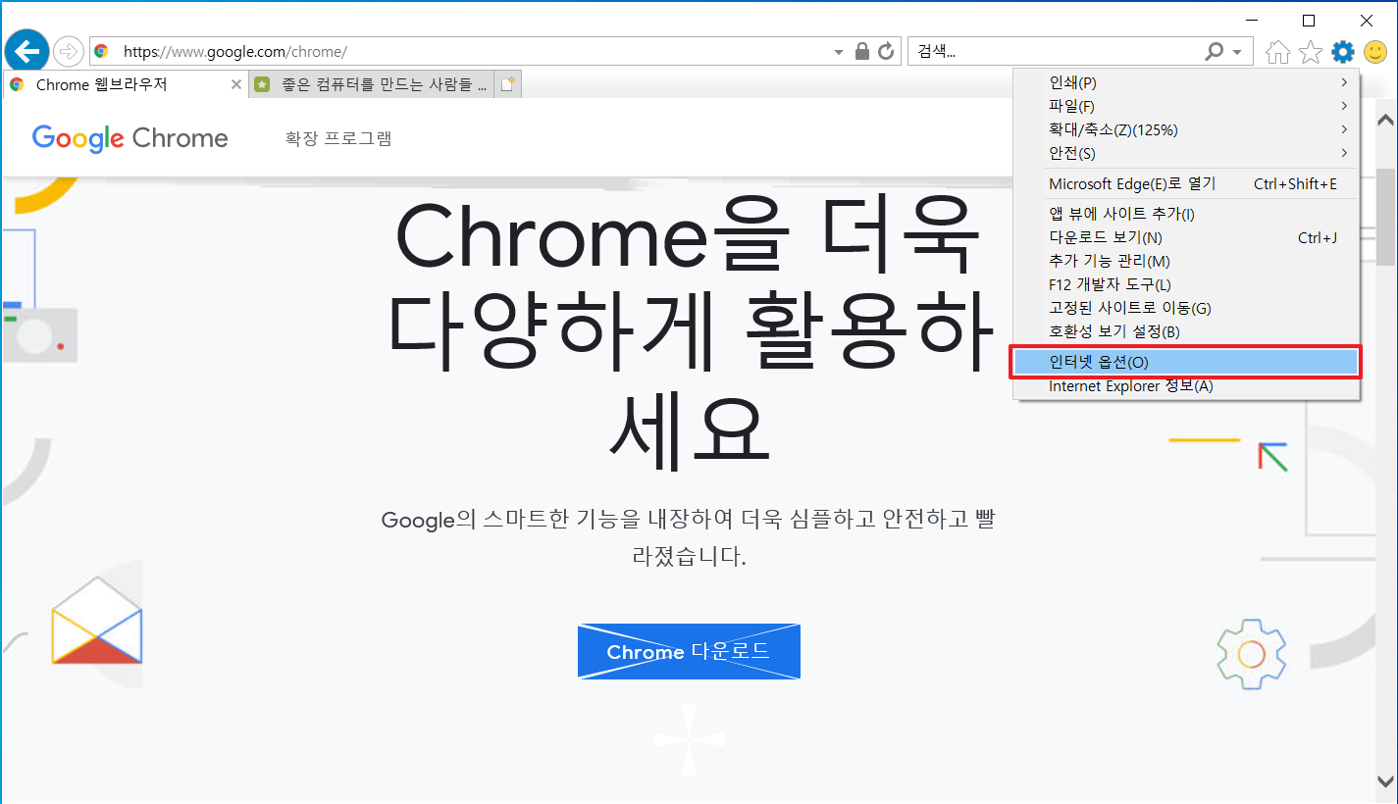Click the greyed Forward arrow button

coord(69,51)
